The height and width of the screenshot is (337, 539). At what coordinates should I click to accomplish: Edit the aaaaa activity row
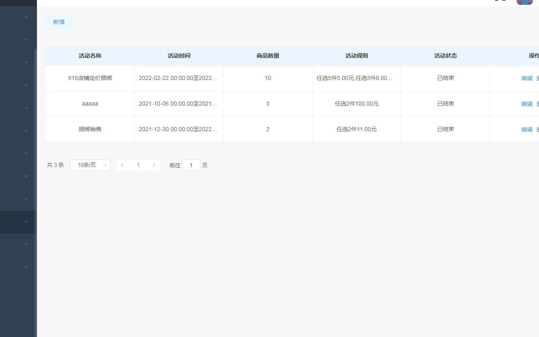click(x=526, y=104)
